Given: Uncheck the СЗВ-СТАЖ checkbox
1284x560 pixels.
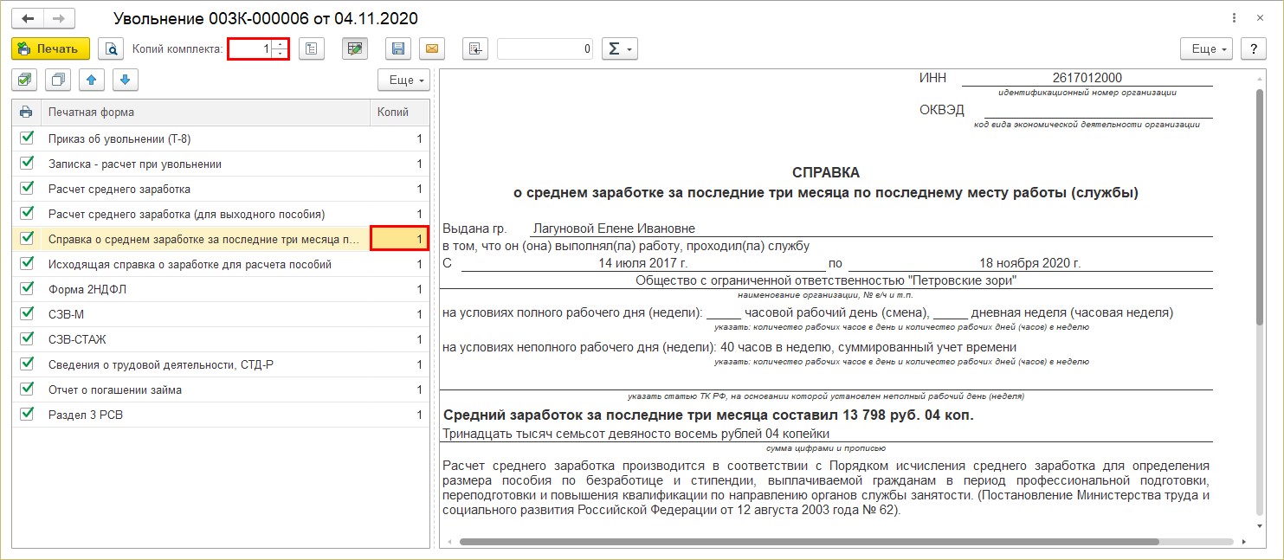Looking at the screenshot, I should point(26,339).
